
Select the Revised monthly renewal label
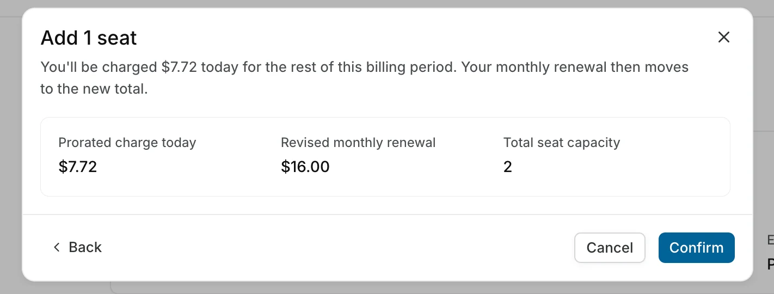(358, 143)
